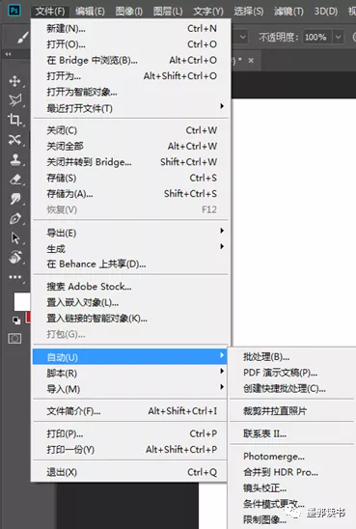Screen dimensions: 356x529
Task: Choose 打开为智能对象...
Action: click(x=131, y=92)
